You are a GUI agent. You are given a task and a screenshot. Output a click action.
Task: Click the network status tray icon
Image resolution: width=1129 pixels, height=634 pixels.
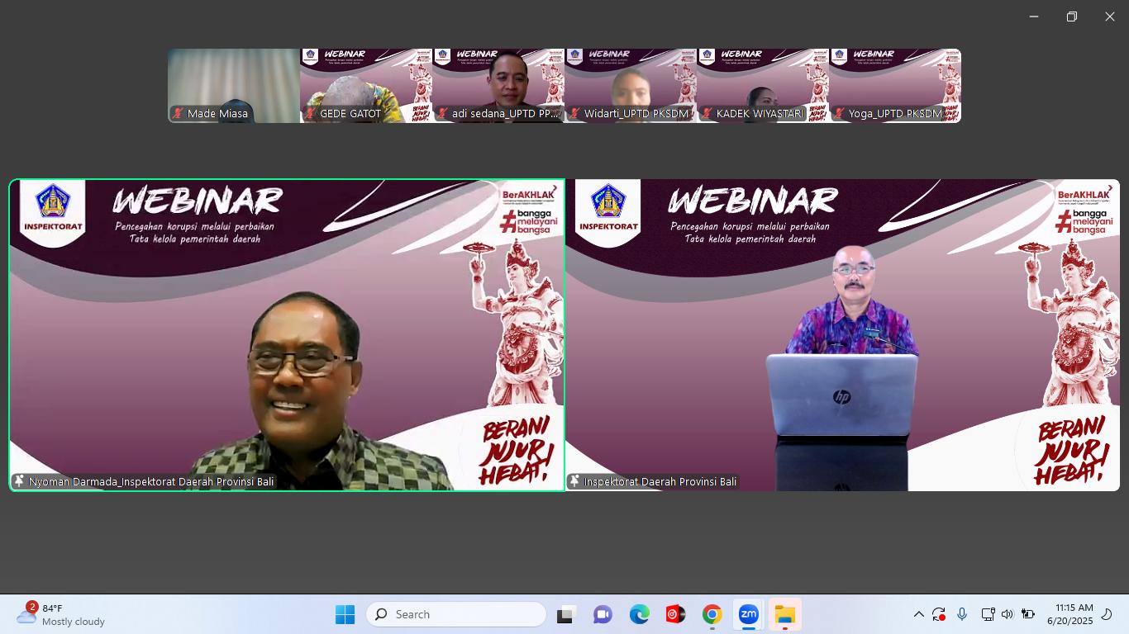(988, 614)
